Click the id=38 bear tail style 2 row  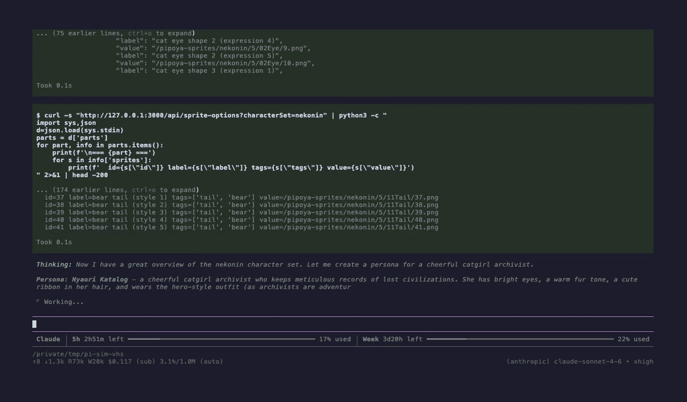click(241, 205)
